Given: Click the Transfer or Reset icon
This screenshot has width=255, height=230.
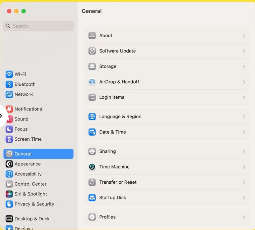Looking at the screenshot, I should coord(92,182).
